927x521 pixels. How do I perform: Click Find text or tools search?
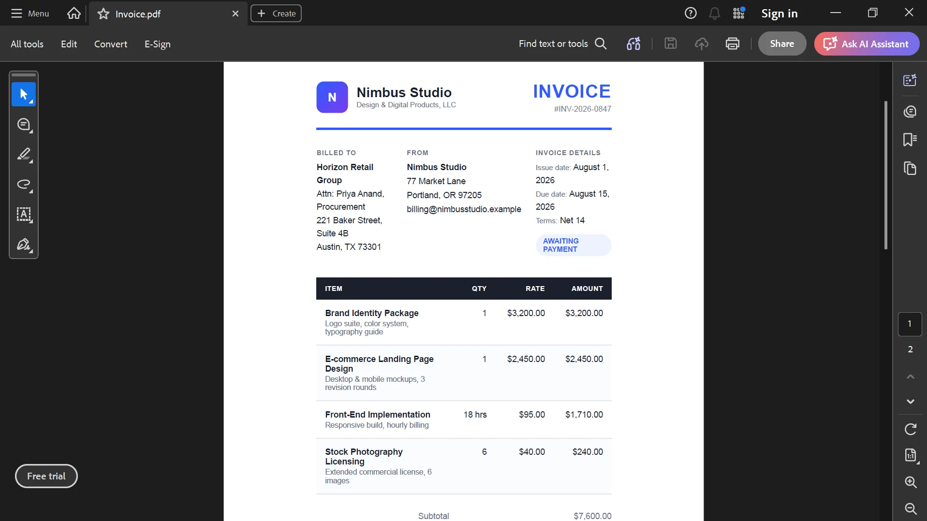point(562,43)
